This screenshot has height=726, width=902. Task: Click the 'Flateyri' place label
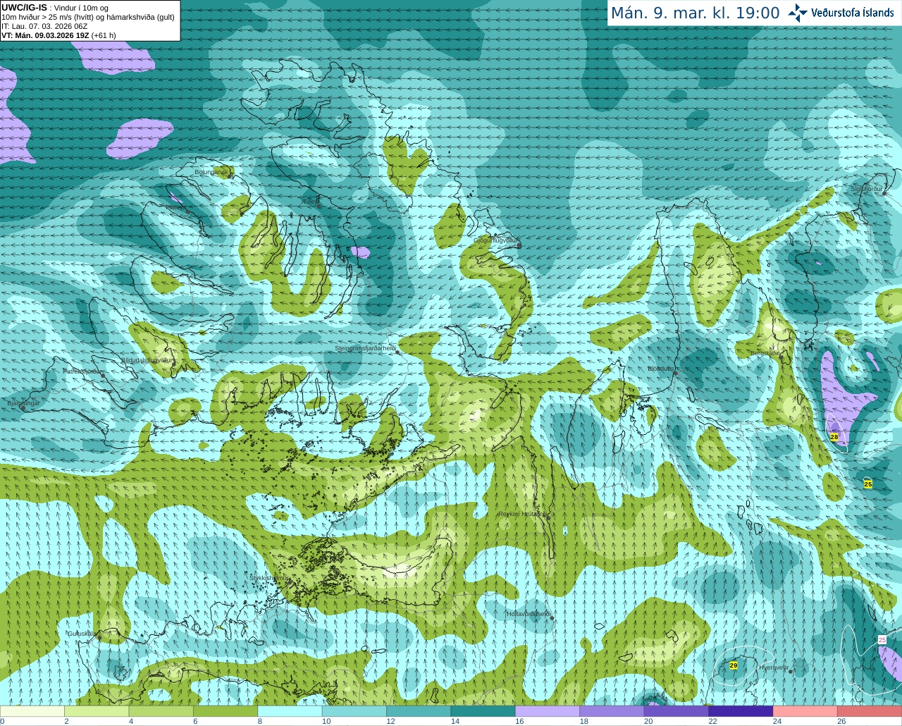176,208
